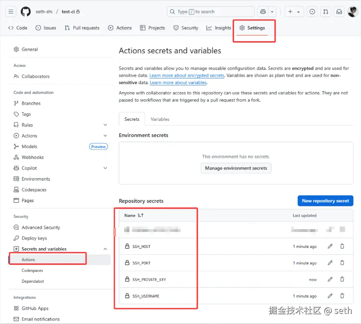Click the SSH_PRIVATE_KEY secret name
This screenshot has width=361, height=324.
coord(149,280)
